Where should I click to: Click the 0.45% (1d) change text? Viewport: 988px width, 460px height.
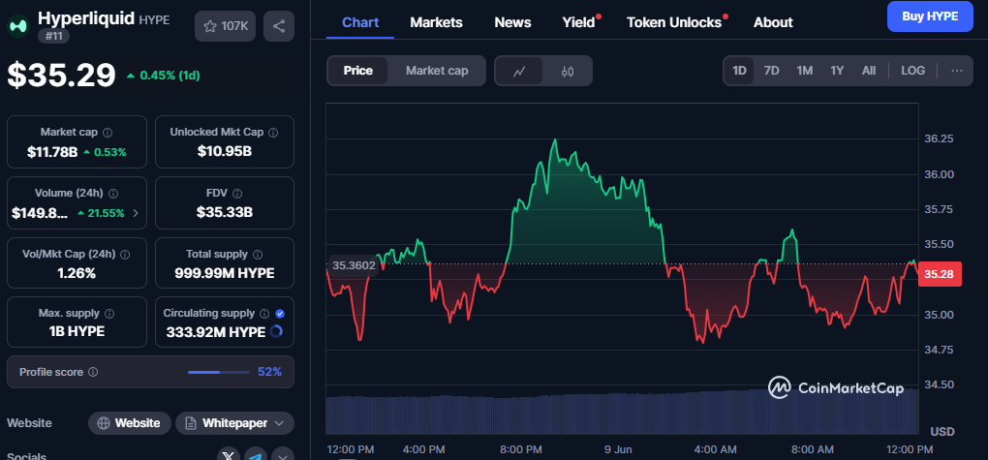click(170, 76)
